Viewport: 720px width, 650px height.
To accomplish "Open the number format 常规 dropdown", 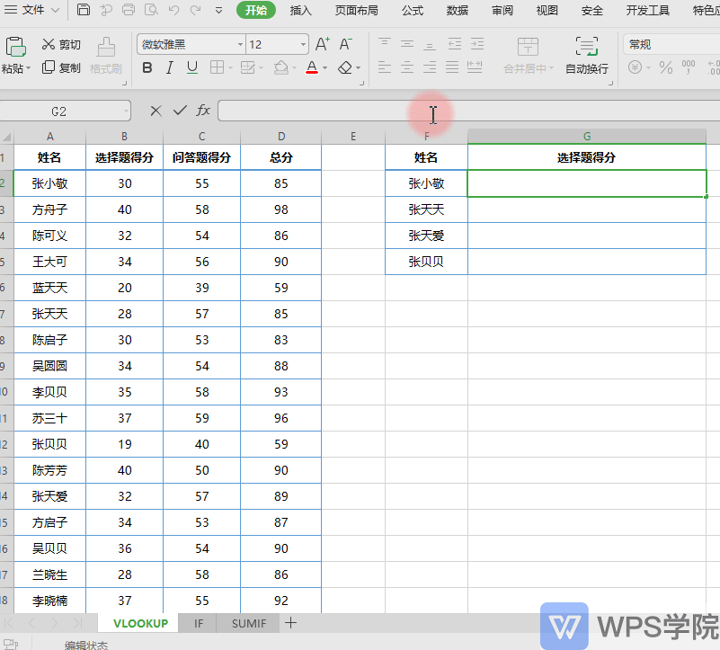I will 671,45.
